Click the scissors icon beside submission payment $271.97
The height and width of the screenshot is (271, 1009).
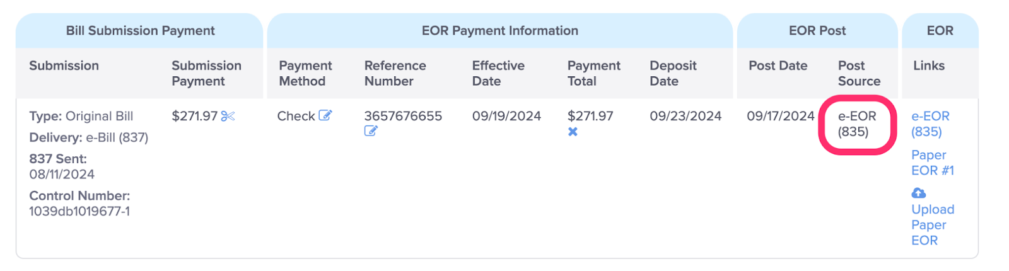click(228, 116)
